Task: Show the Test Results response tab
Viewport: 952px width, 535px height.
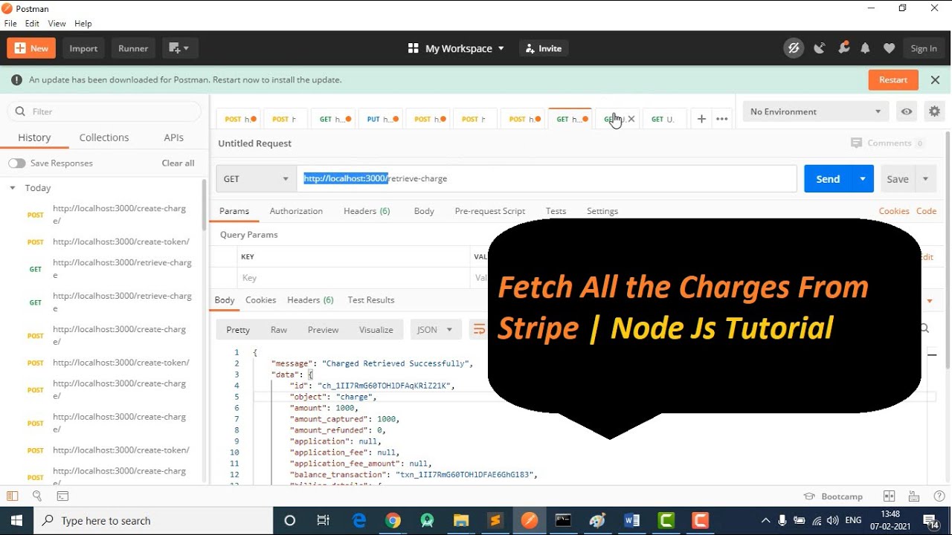Action: coord(371,300)
